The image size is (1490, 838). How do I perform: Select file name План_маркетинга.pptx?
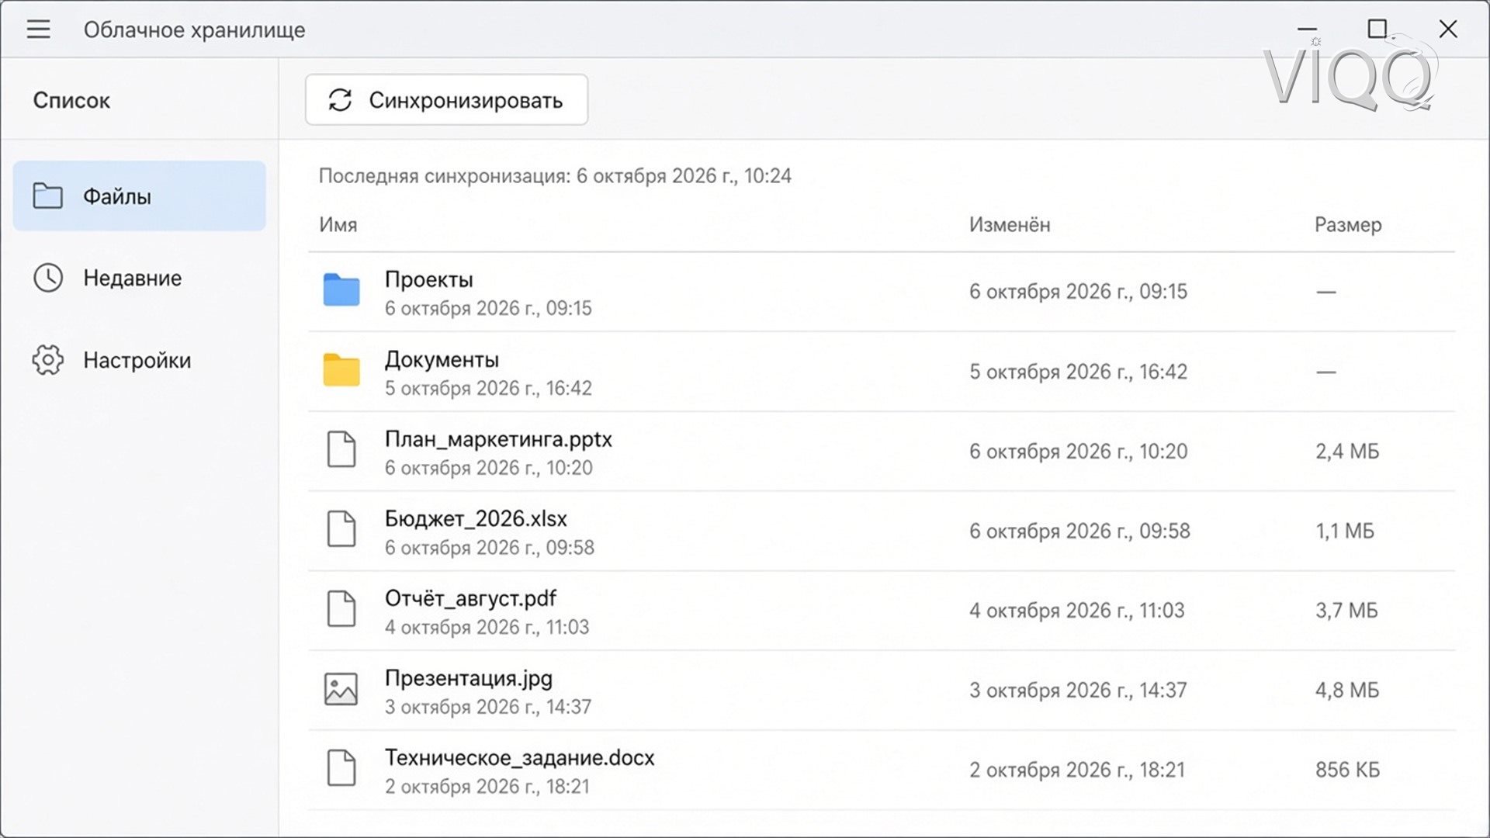pyautogui.click(x=498, y=439)
